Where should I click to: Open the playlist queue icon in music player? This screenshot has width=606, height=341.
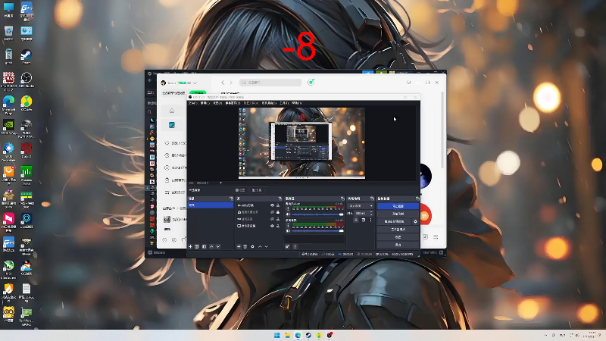coord(436,237)
